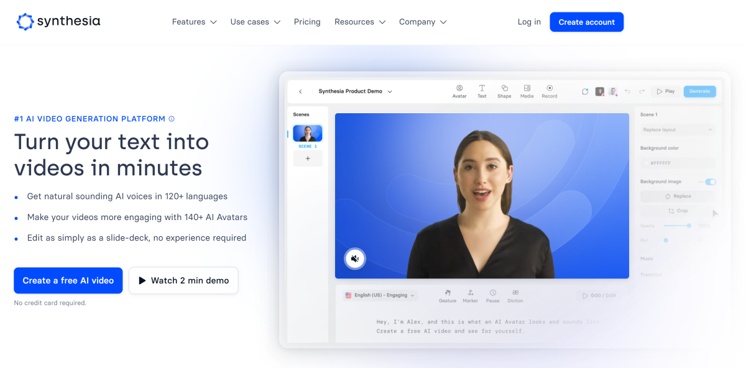Viewport: 746px width, 368px height.
Task: Toggle the Background image switch
Action: [x=710, y=182]
